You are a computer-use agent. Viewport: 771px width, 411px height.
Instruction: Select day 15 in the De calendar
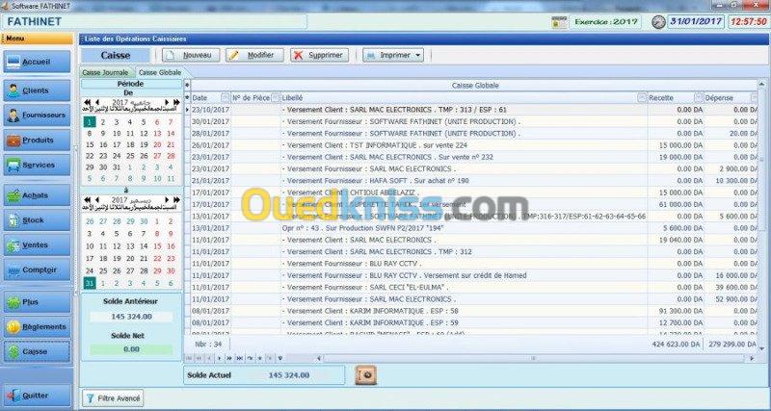90,144
